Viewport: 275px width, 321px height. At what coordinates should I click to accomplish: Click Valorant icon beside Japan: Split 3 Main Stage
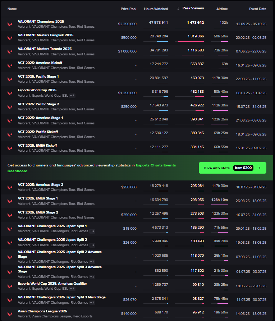coord(10,300)
